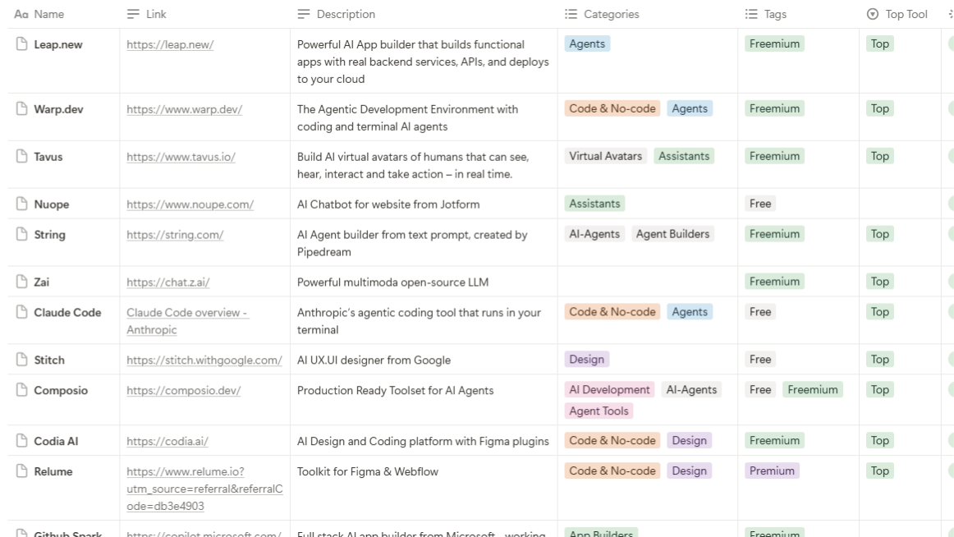The height and width of the screenshot is (537, 954).
Task: Select description 'AI UX.UI designer from Google'
Action: pyautogui.click(x=374, y=360)
